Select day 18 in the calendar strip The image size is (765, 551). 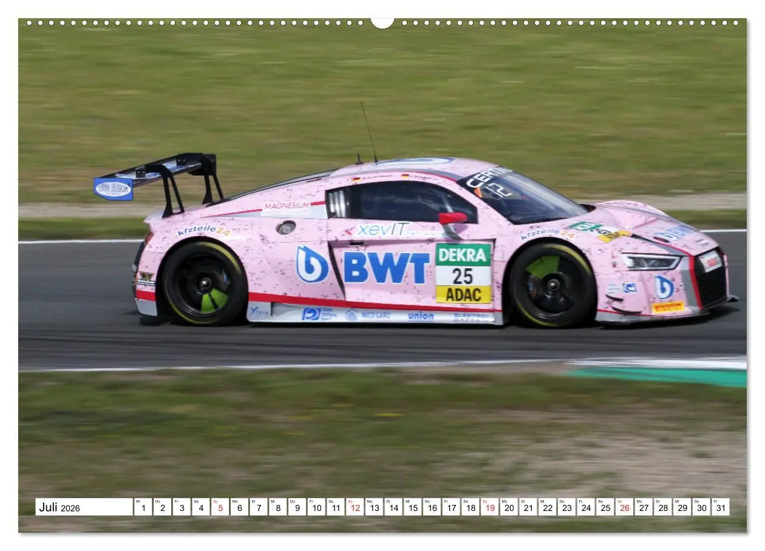pos(471,507)
